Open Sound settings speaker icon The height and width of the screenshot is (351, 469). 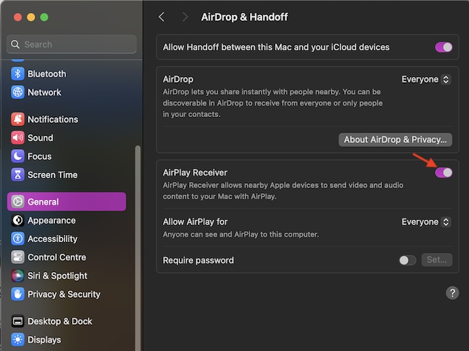pyautogui.click(x=18, y=137)
